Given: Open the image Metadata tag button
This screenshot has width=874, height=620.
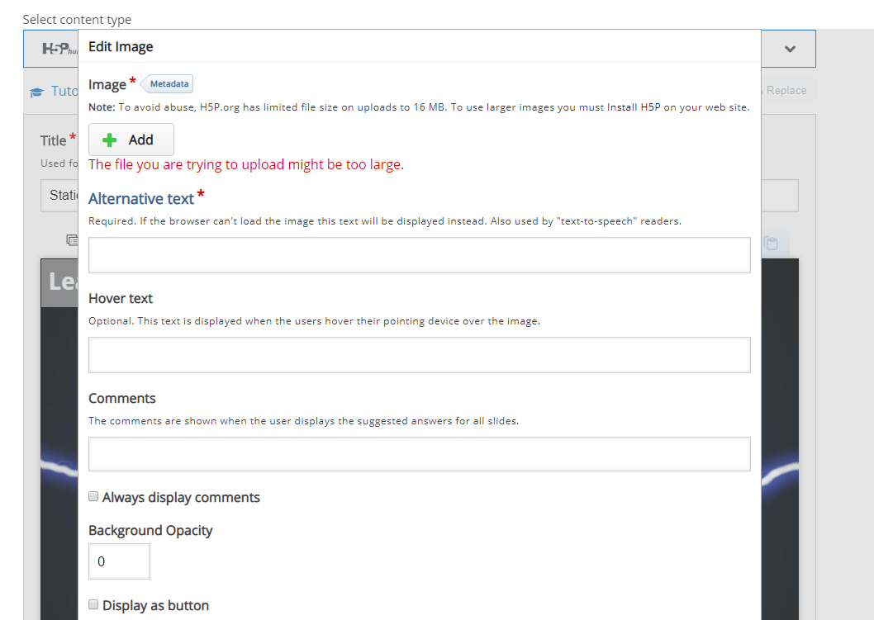Looking at the screenshot, I should tap(169, 83).
